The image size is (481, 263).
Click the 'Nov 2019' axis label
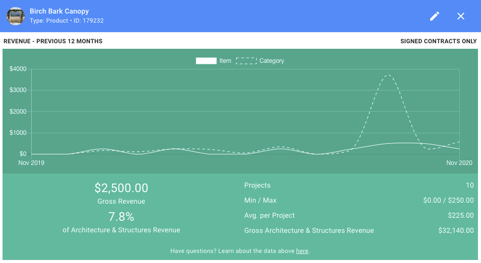[31, 163]
